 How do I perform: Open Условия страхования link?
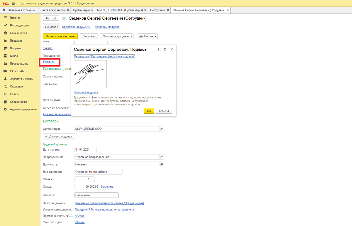pyautogui.click(x=104, y=210)
